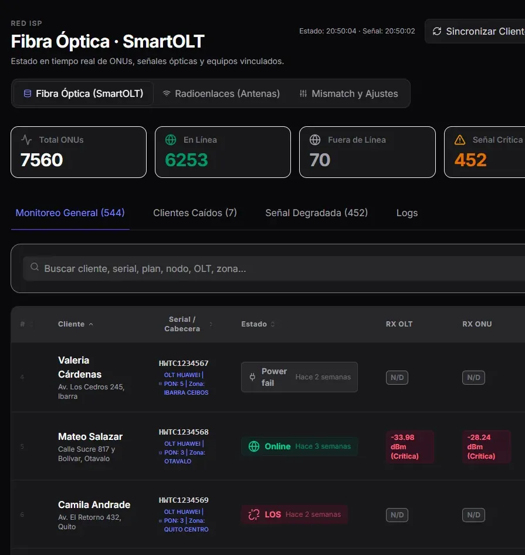Viewport: 525px width, 555px height.
Task: Open the Total ONUs 7560 card
Action: [79, 152]
